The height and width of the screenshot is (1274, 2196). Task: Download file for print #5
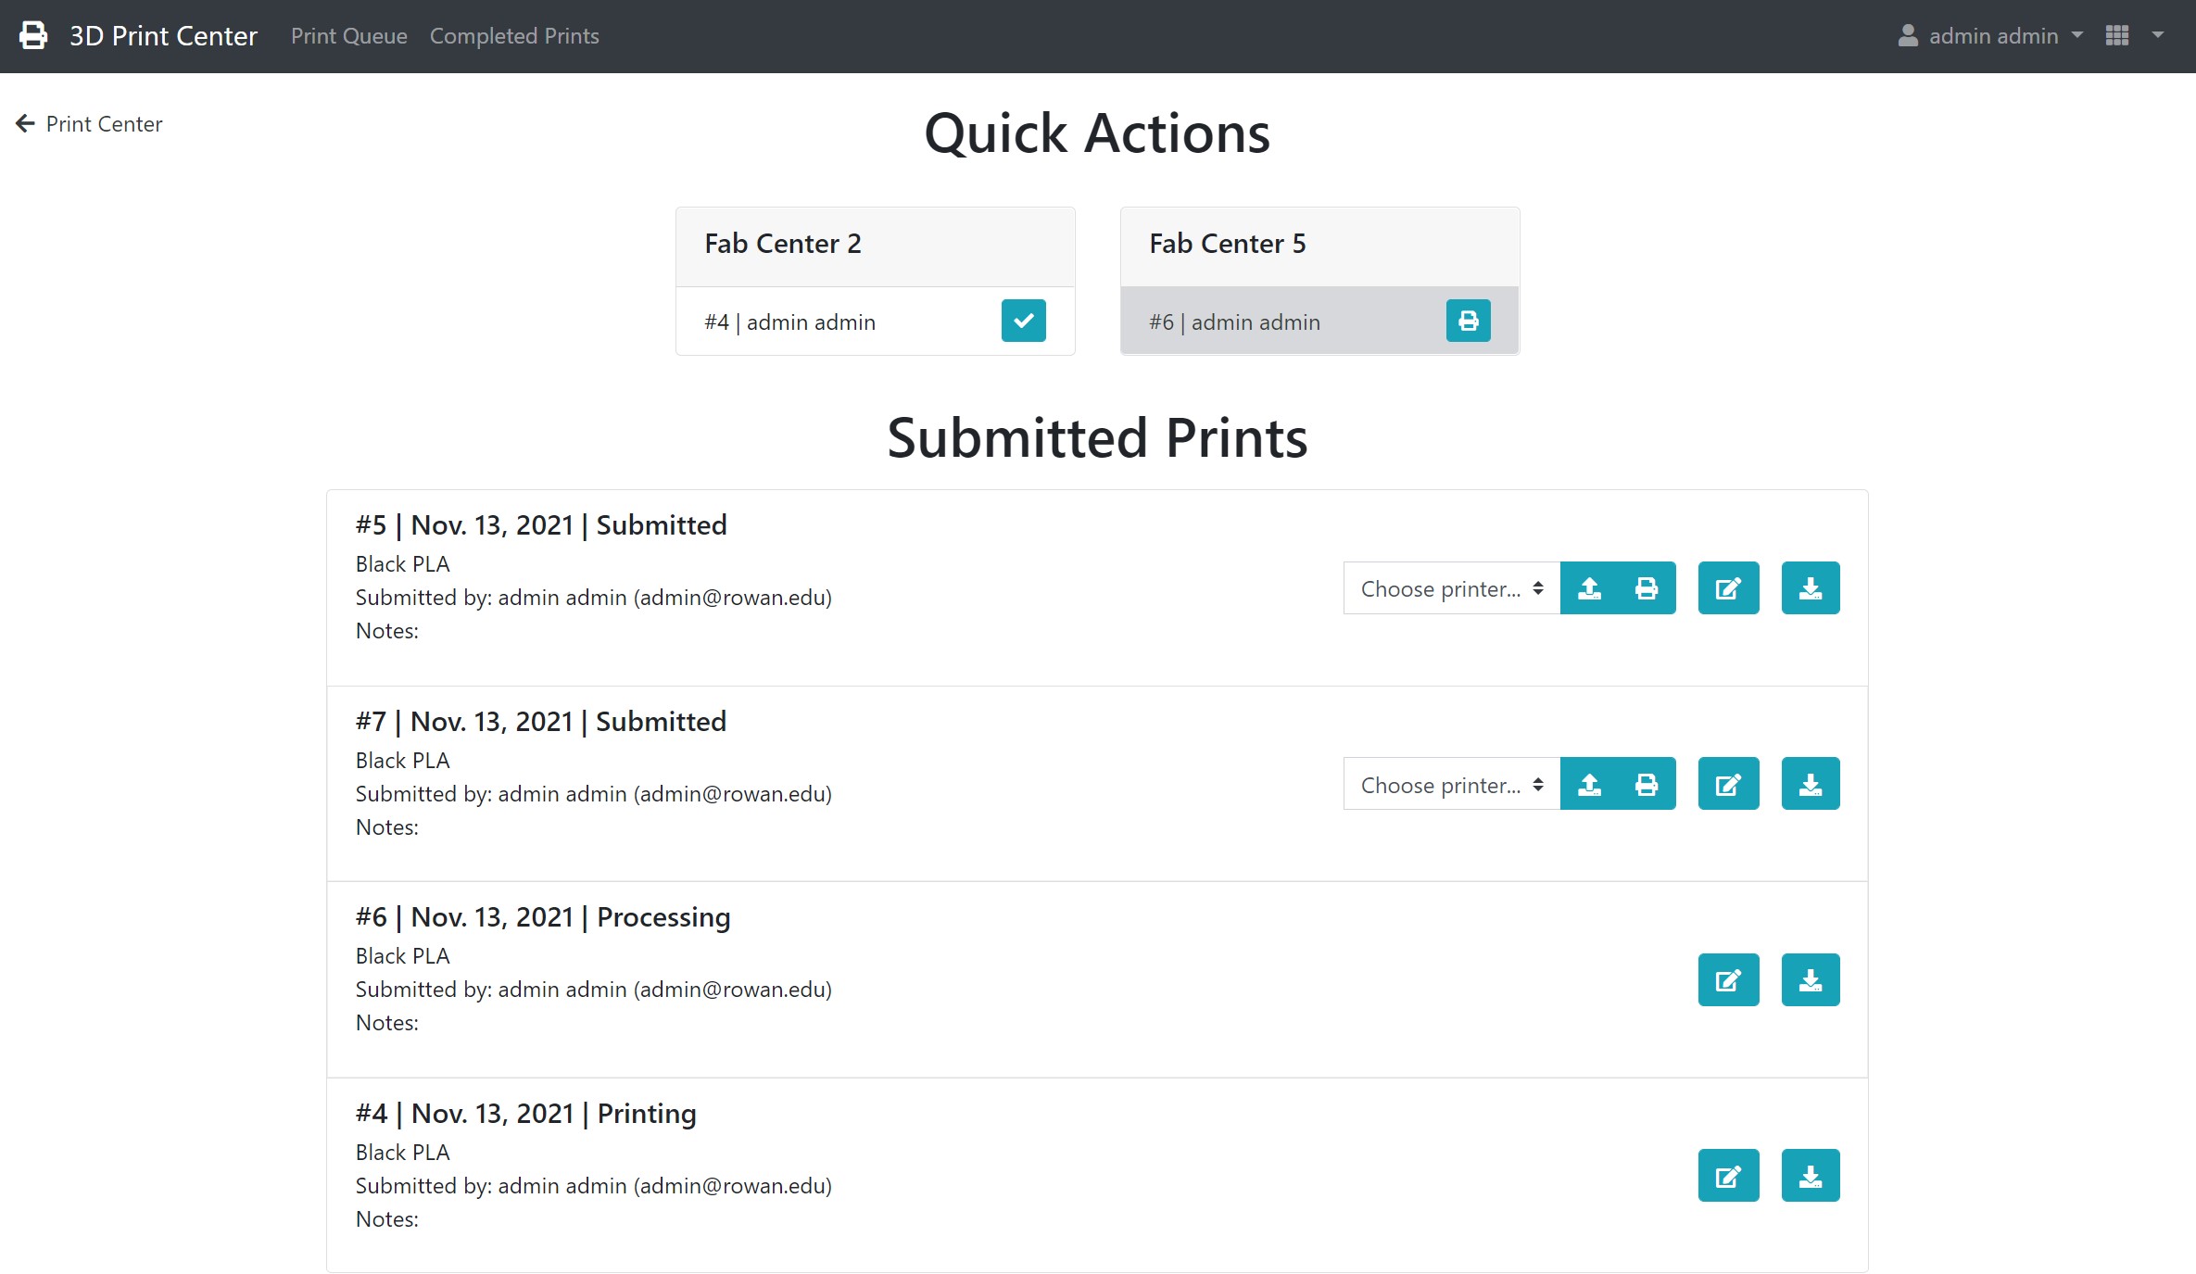[1811, 588]
